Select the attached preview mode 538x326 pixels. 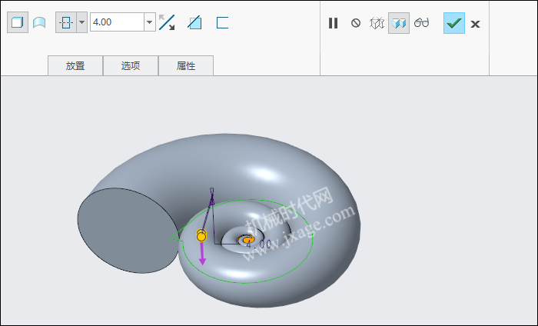(399, 23)
